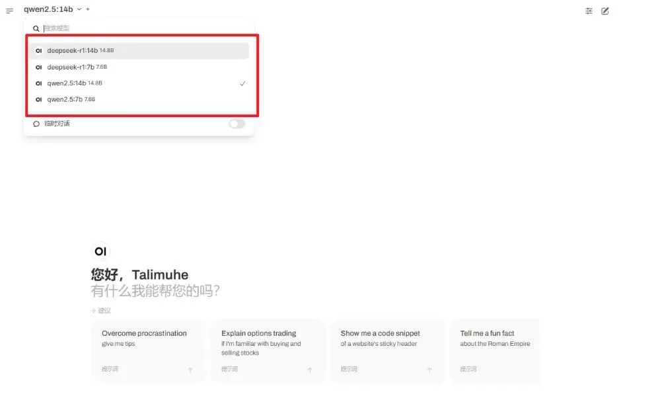648x410 pixels.
Task: Pick the qwen2.5:7b model entry
Action: [x=139, y=99]
